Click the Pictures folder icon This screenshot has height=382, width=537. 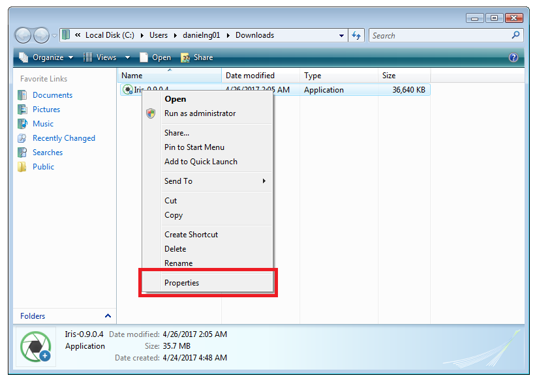pos(22,110)
